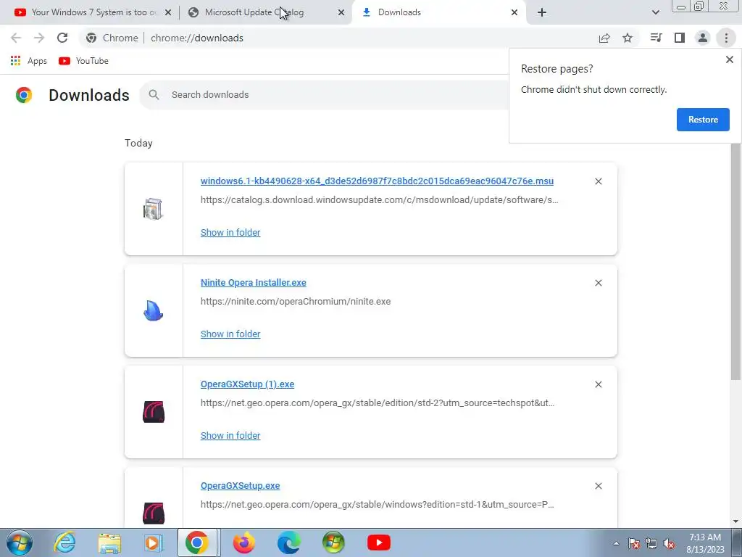Click the address bar URL chrome://downloads
This screenshot has height=557, width=742.
197,38
